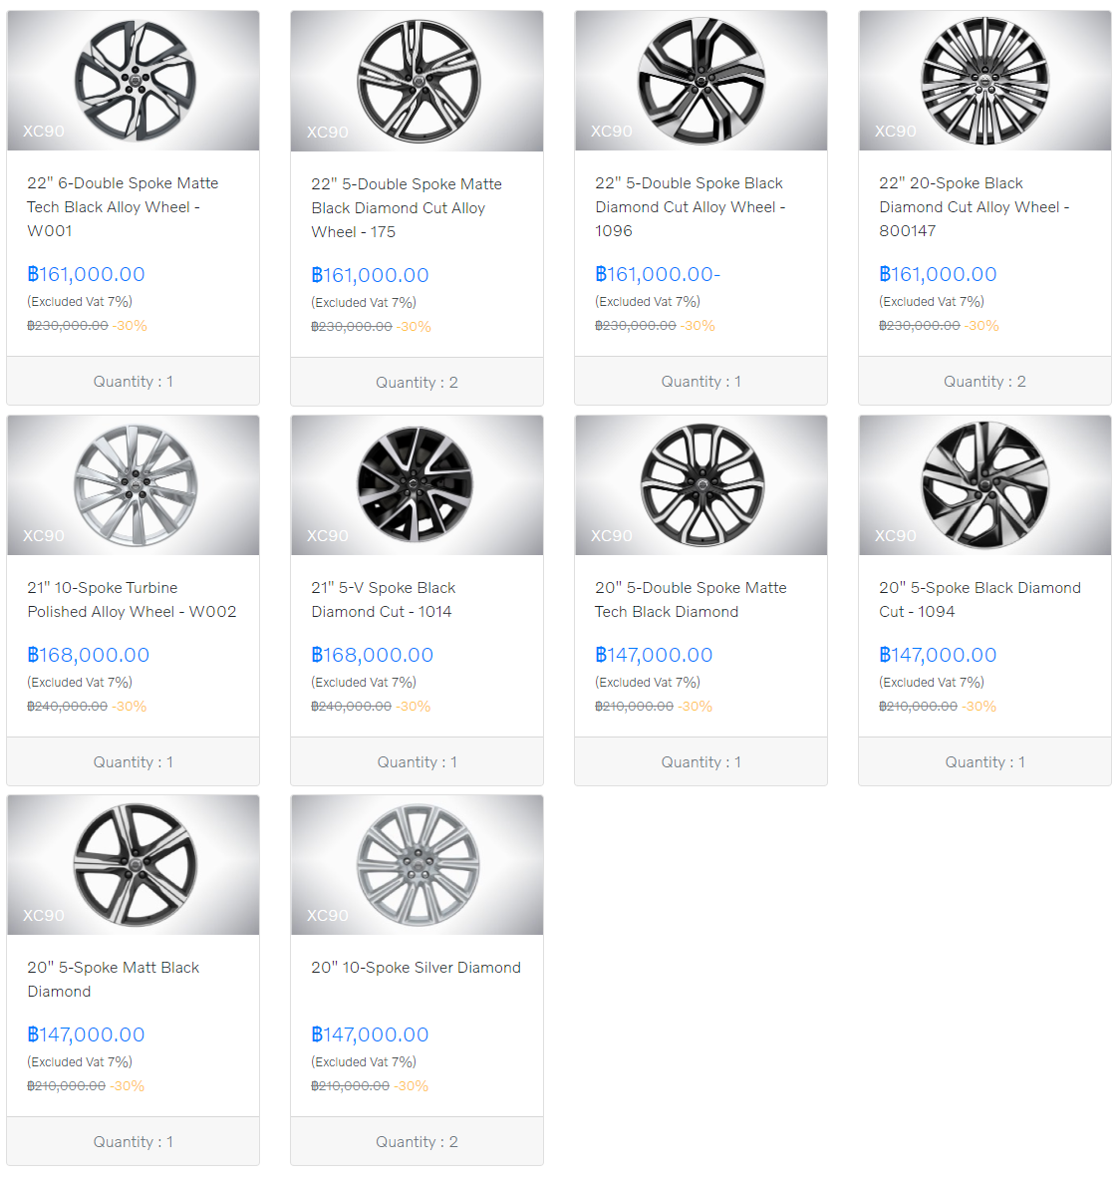Open the 20" 10-Spoke Silver Diamond wheel image

(417, 865)
